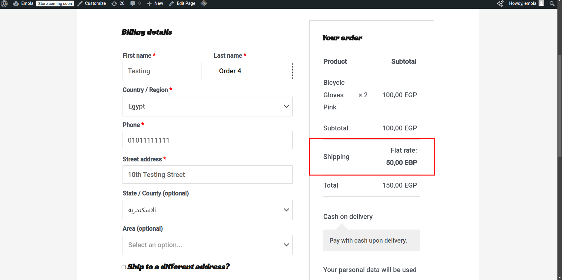Click the Store coming soon badge
Image resolution: width=562 pixels, height=280 pixels.
point(55,4)
